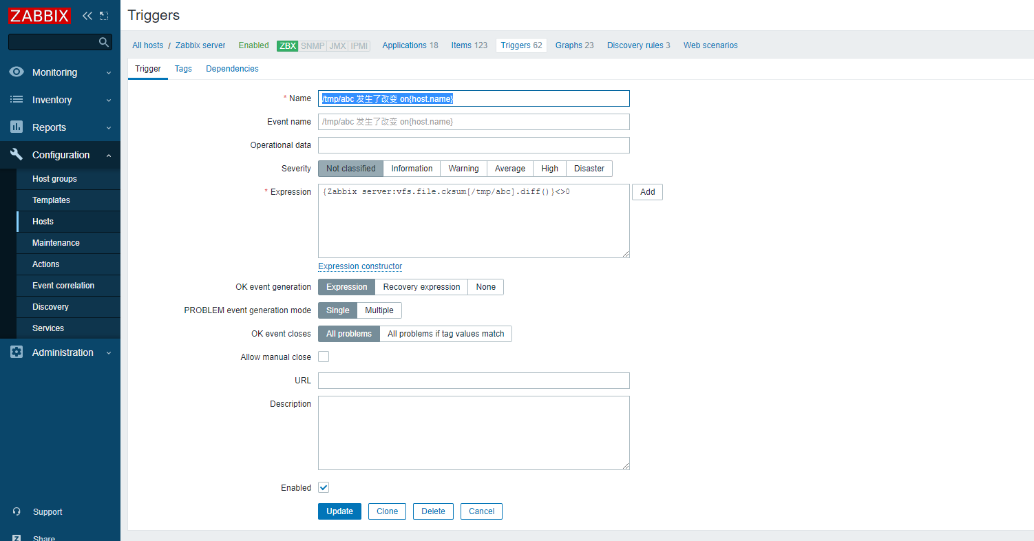The height and width of the screenshot is (541, 1034).
Task: Set severity to High
Action: [550, 169]
